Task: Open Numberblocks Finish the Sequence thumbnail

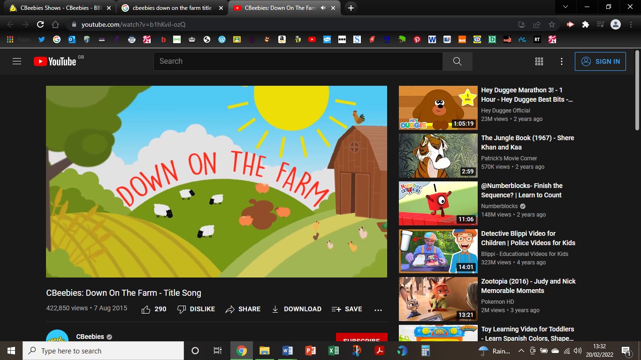Action: [x=438, y=203]
